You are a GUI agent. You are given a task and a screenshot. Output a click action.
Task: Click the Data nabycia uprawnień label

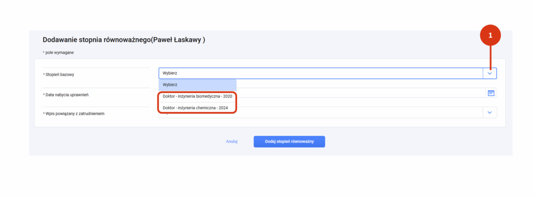(x=67, y=95)
